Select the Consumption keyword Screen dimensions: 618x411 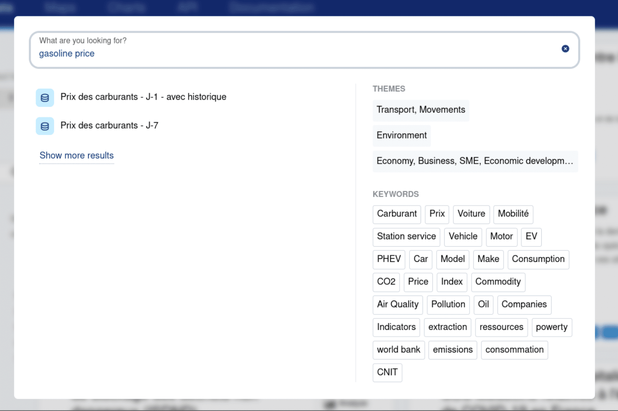(x=538, y=259)
